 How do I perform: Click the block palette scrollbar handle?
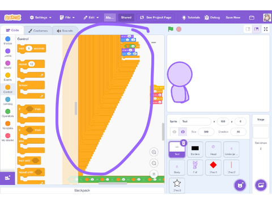[76, 108]
